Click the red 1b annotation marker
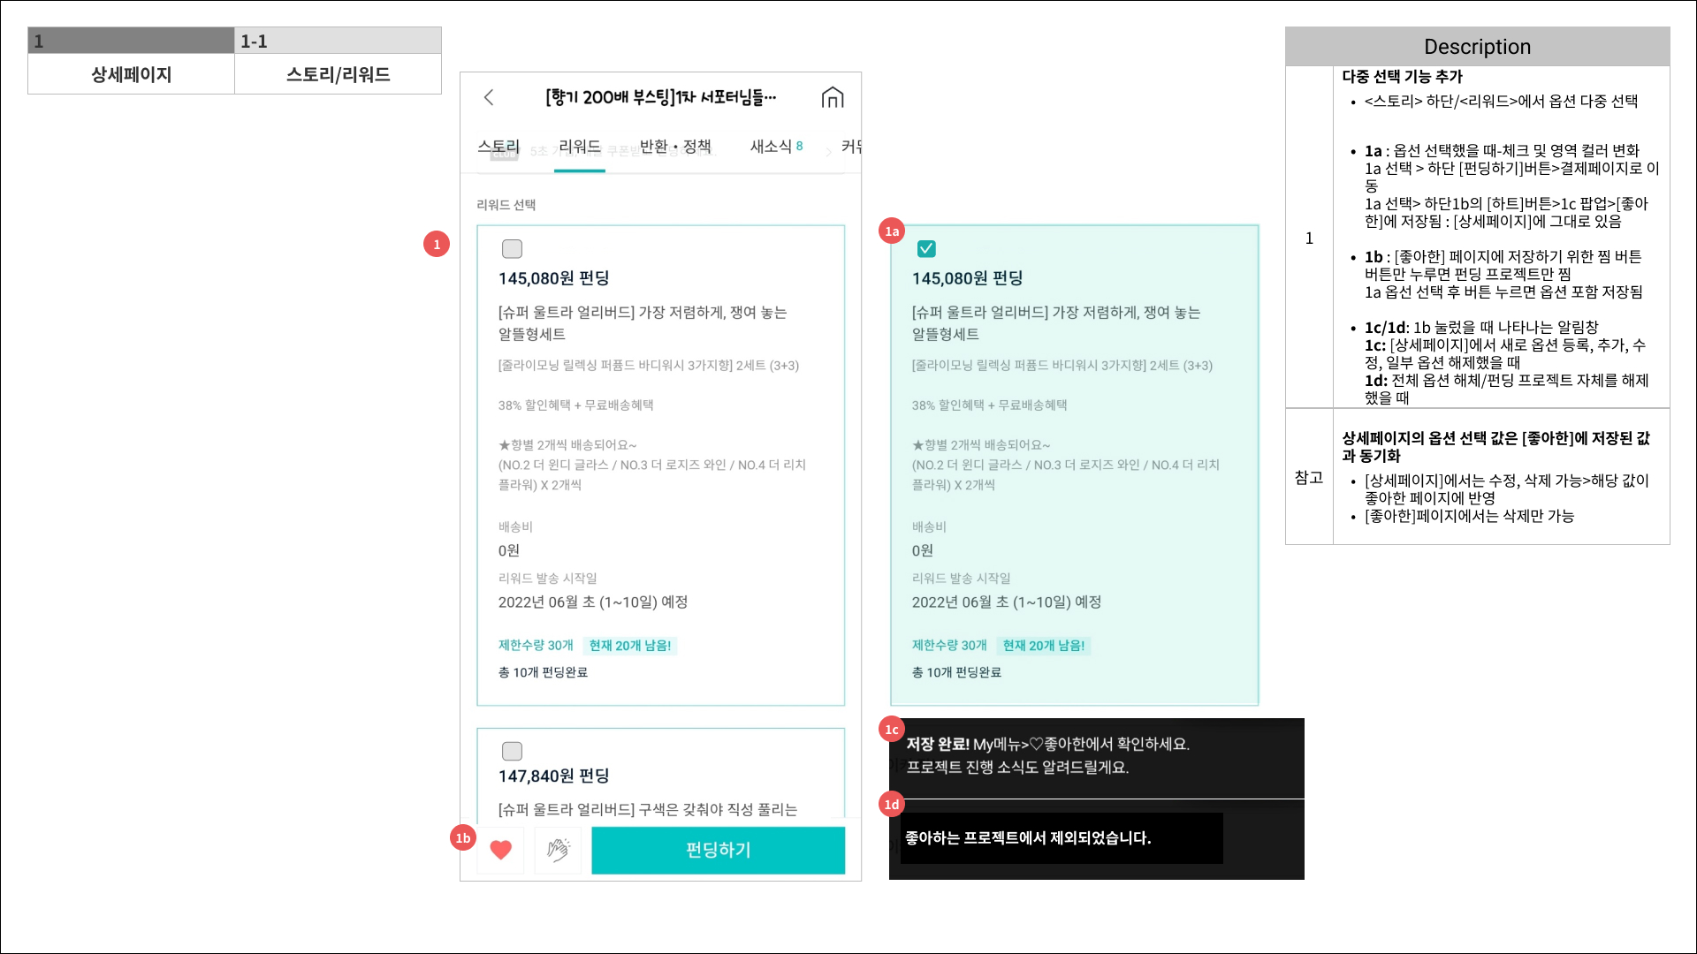Image resolution: width=1697 pixels, height=954 pixels. click(463, 837)
